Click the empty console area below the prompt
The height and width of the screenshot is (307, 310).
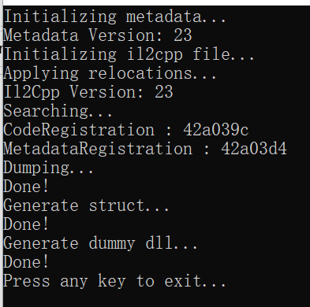click(x=158, y=298)
